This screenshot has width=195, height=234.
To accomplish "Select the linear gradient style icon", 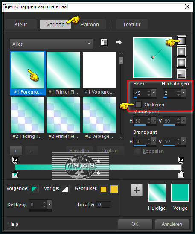I will [181, 41].
